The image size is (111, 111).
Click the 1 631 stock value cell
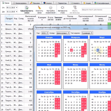point(30,92)
